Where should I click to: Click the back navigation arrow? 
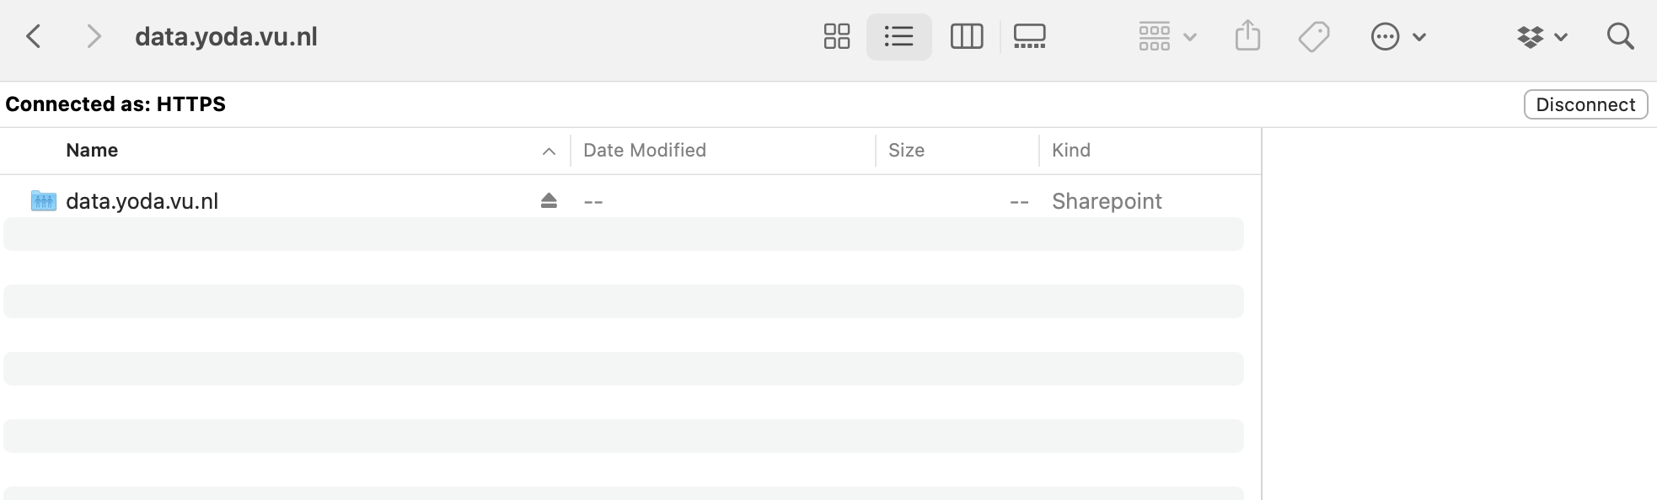(34, 36)
